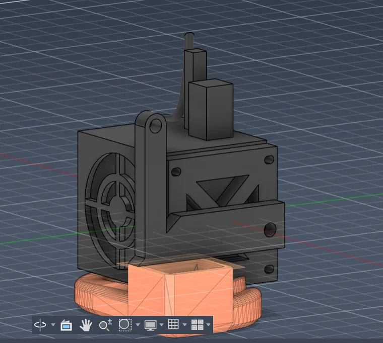383x343 pixels.
Task: Open the Orbit type dropdown arrow
Action: 53,325
